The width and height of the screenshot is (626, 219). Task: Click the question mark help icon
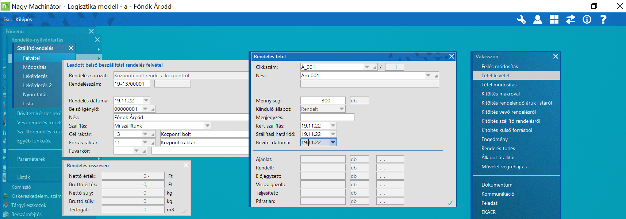603,19
